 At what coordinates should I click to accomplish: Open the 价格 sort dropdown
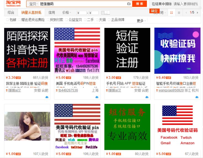67,12
